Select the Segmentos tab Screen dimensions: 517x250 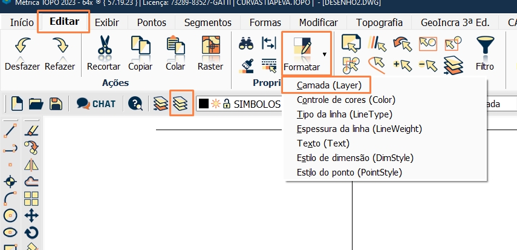tap(208, 22)
